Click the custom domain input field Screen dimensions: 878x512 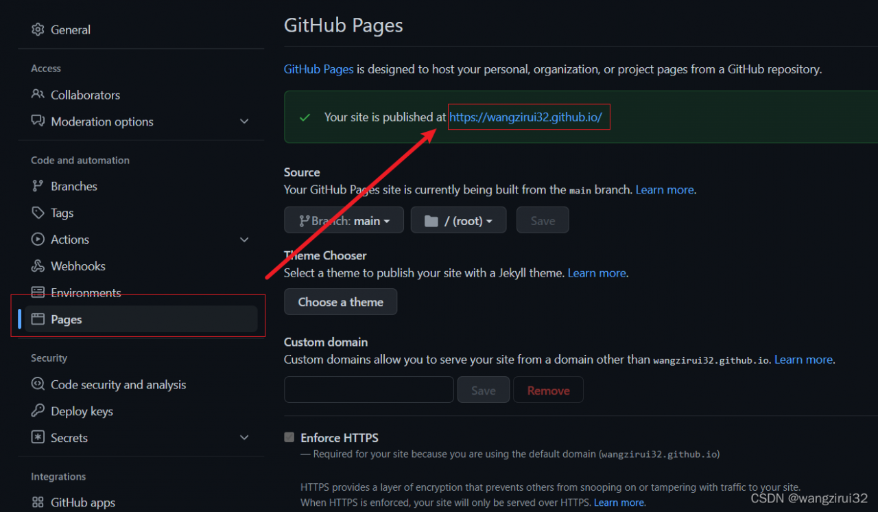tap(368, 389)
